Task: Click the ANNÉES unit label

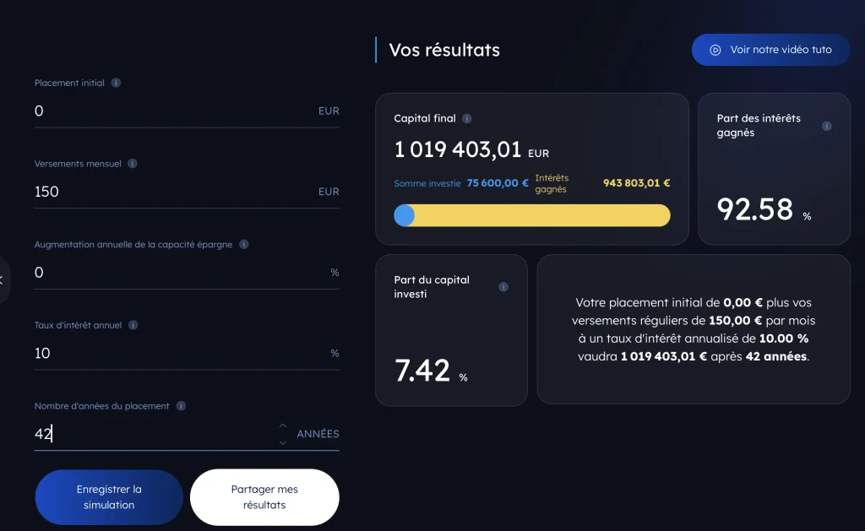Action: [318, 434]
